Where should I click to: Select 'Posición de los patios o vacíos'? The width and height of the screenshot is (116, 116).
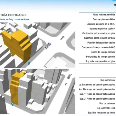tap(101, 43)
